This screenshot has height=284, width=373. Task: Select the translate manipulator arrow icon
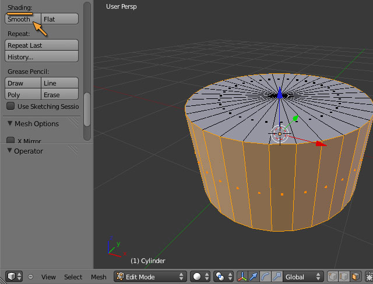(x=254, y=277)
